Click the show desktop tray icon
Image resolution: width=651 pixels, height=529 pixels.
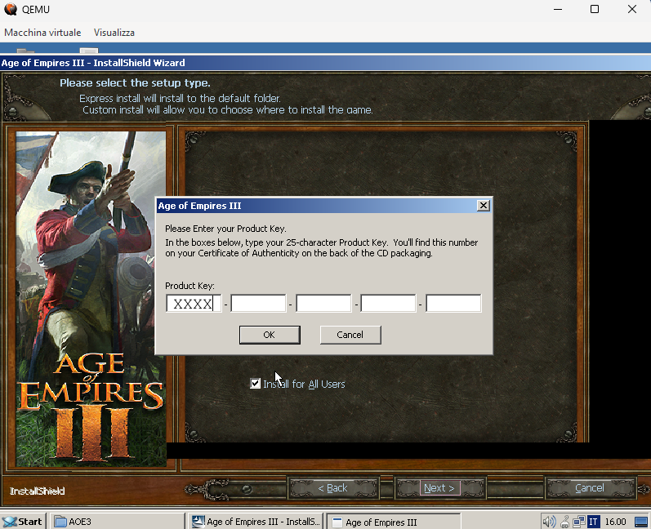click(641, 522)
